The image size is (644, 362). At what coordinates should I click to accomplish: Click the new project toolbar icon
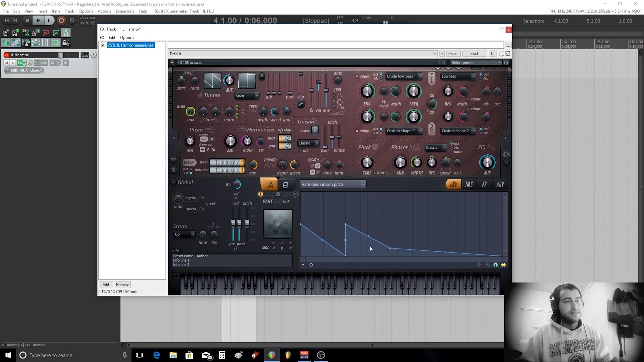(6, 33)
